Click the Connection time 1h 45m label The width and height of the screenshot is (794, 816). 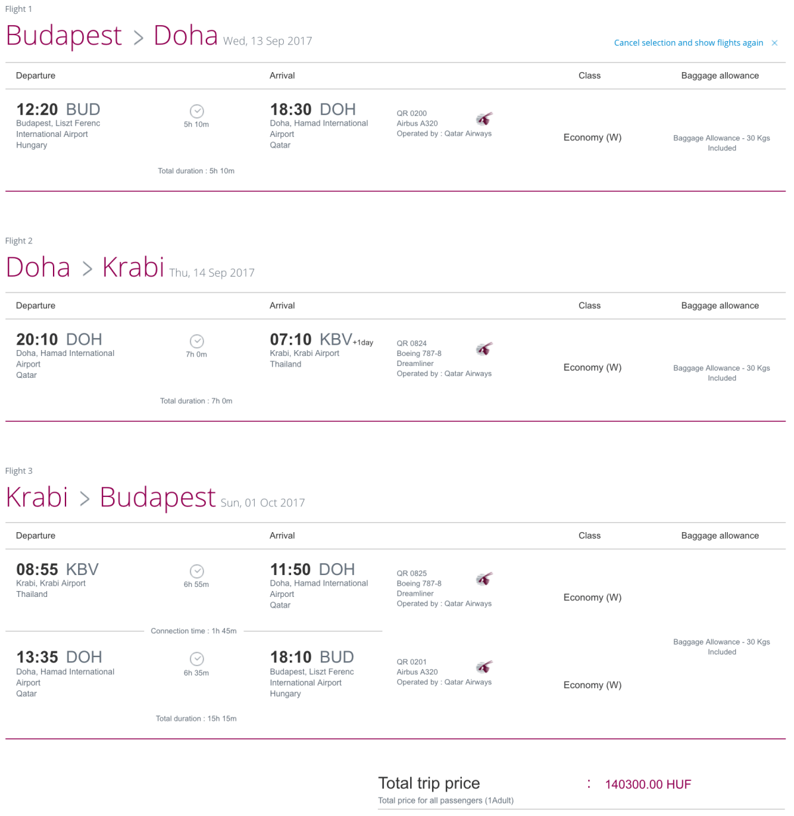[193, 631]
